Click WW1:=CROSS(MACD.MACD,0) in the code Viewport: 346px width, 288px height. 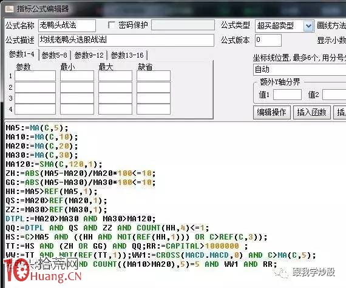[188, 255]
